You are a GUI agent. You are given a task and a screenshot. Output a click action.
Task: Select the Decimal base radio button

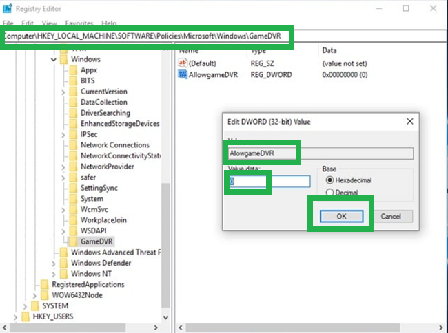(329, 193)
